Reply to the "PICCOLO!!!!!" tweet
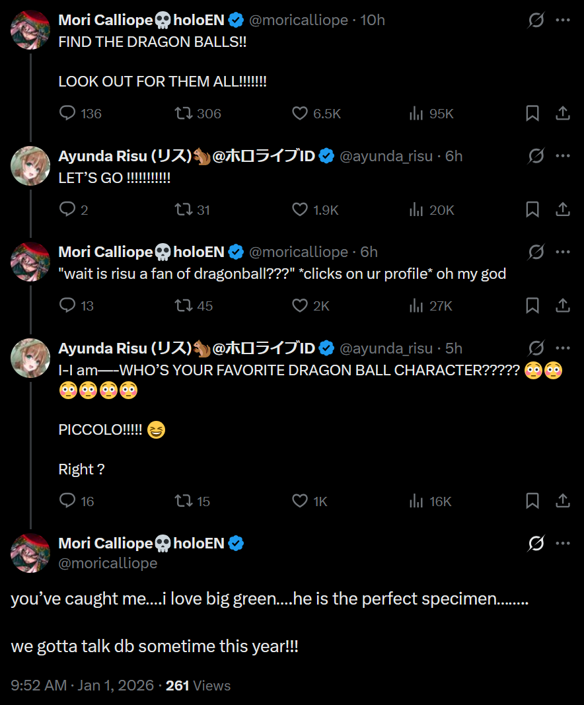 [67, 501]
